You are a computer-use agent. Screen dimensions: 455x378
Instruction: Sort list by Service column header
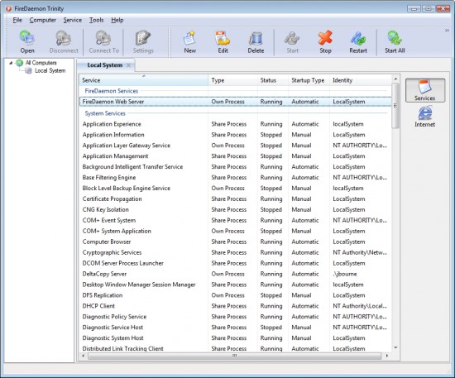coord(143,80)
